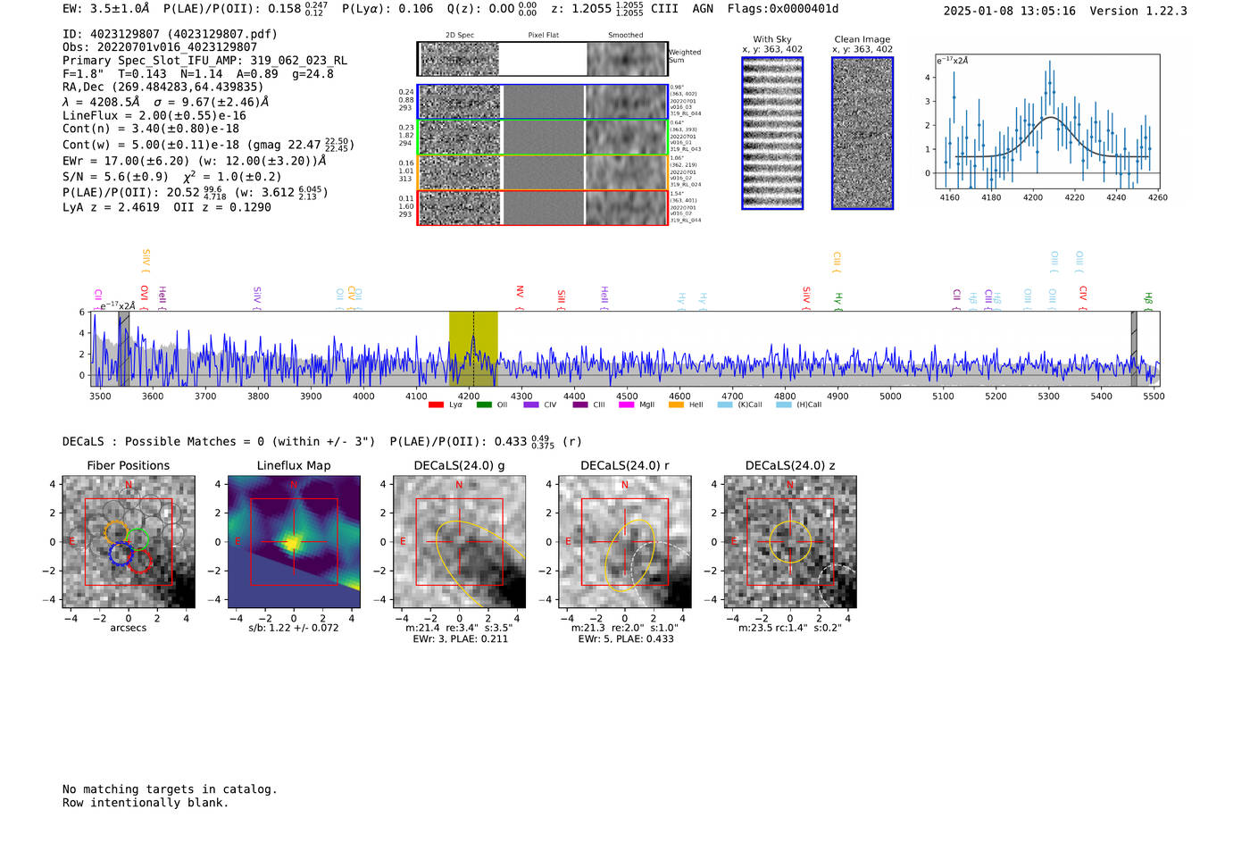Select the 2025-01-08 13:05:16 timestamp

pyautogui.click(x=1010, y=11)
